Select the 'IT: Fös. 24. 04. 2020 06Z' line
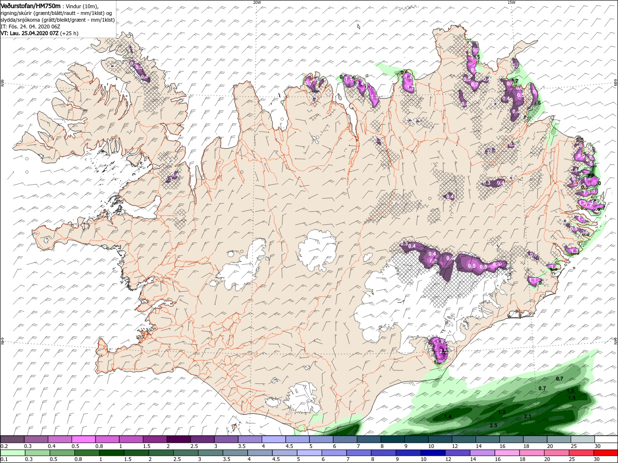Image resolution: width=618 pixels, height=463 pixels. click(x=30, y=27)
